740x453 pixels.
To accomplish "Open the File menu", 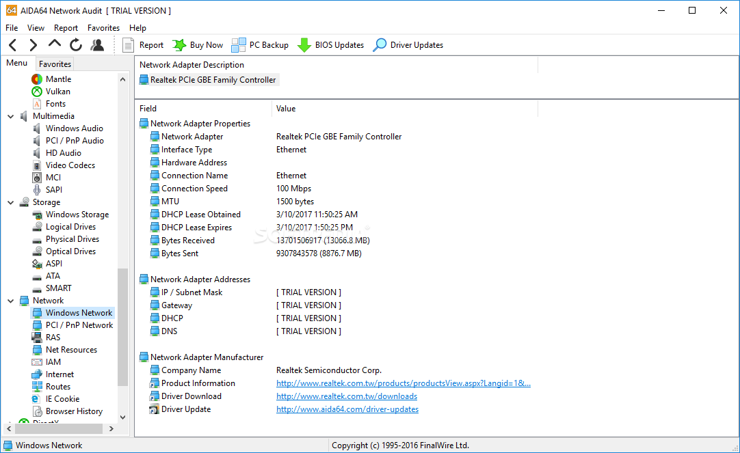I will (x=12, y=28).
